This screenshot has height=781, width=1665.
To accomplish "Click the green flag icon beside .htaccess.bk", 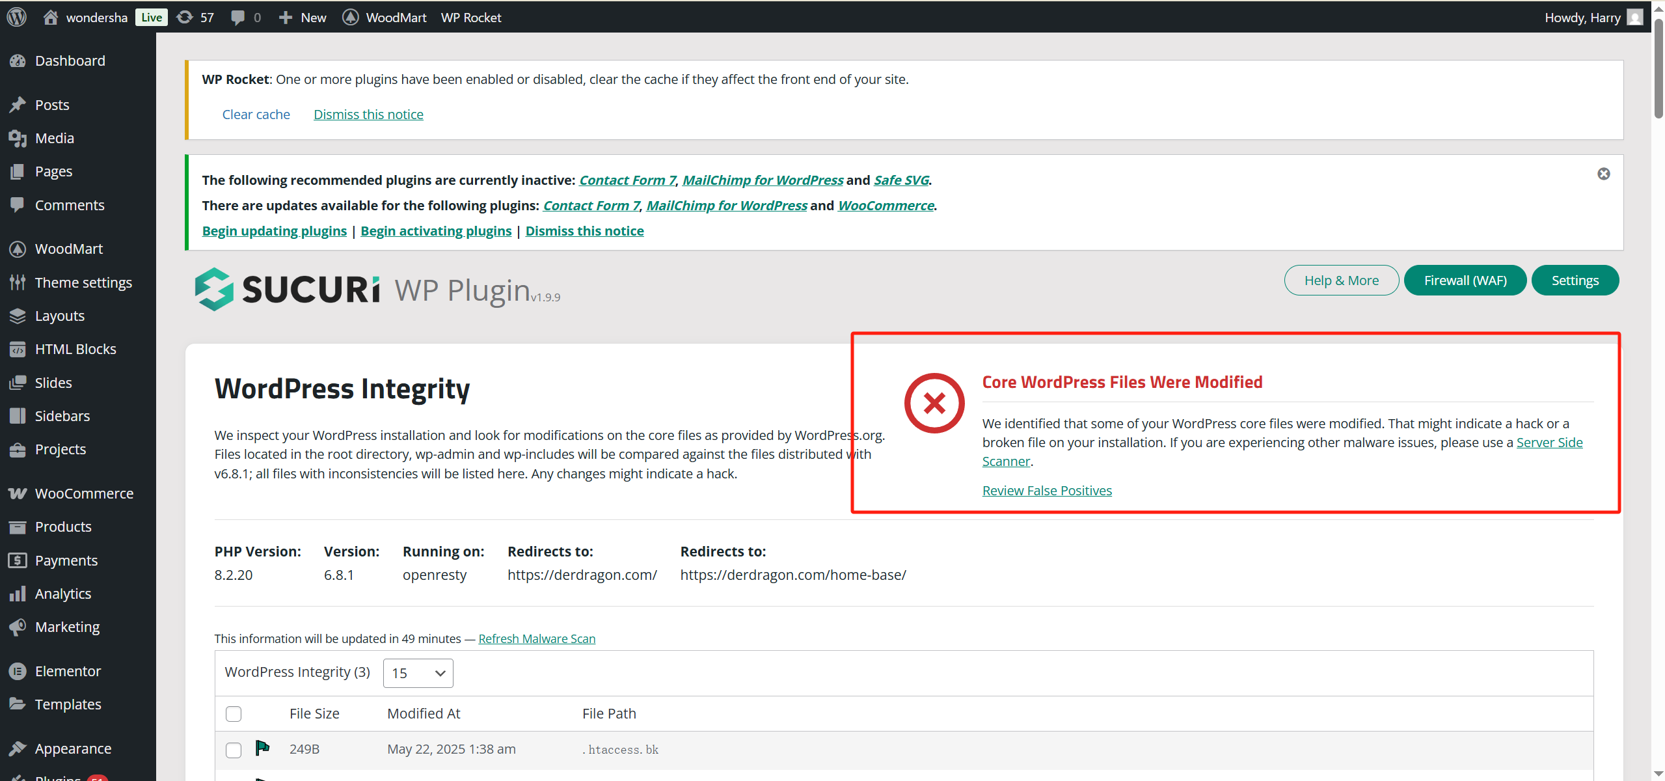I will 262,748.
